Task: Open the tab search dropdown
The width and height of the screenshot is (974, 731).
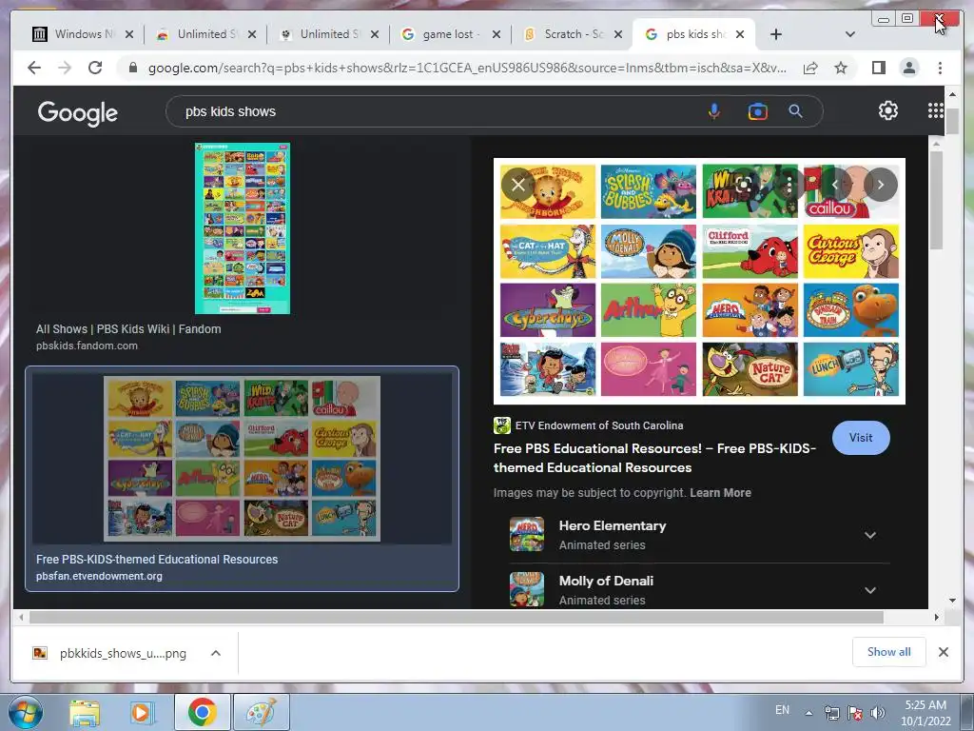Action: [x=849, y=34]
